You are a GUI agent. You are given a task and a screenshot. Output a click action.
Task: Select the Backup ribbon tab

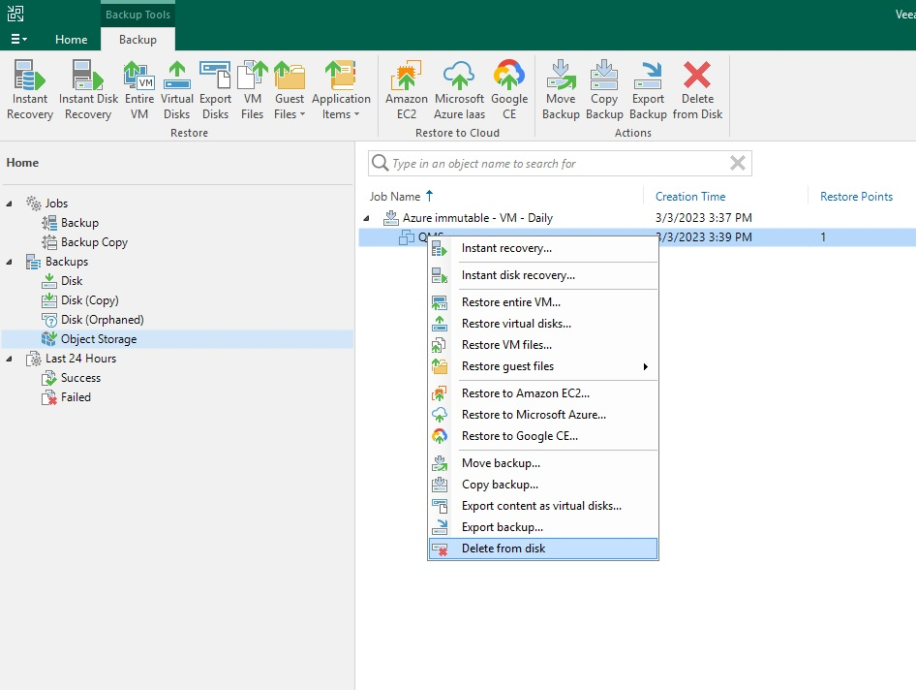pyautogui.click(x=137, y=39)
